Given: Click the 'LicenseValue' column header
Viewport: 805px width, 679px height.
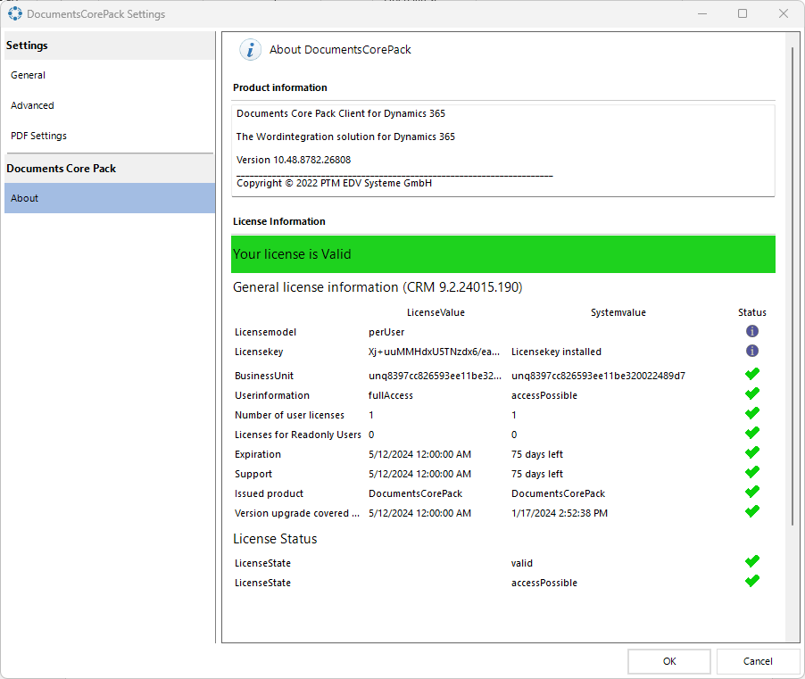Looking at the screenshot, I should [x=436, y=312].
